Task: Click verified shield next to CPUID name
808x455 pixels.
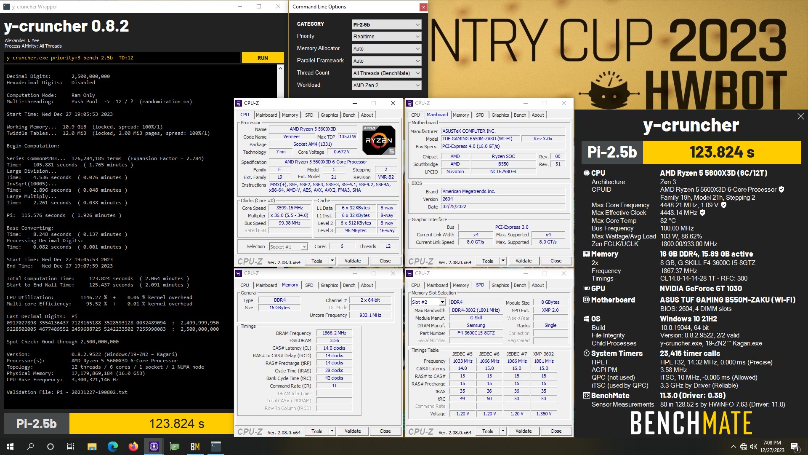Action: pyautogui.click(x=781, y=190)
